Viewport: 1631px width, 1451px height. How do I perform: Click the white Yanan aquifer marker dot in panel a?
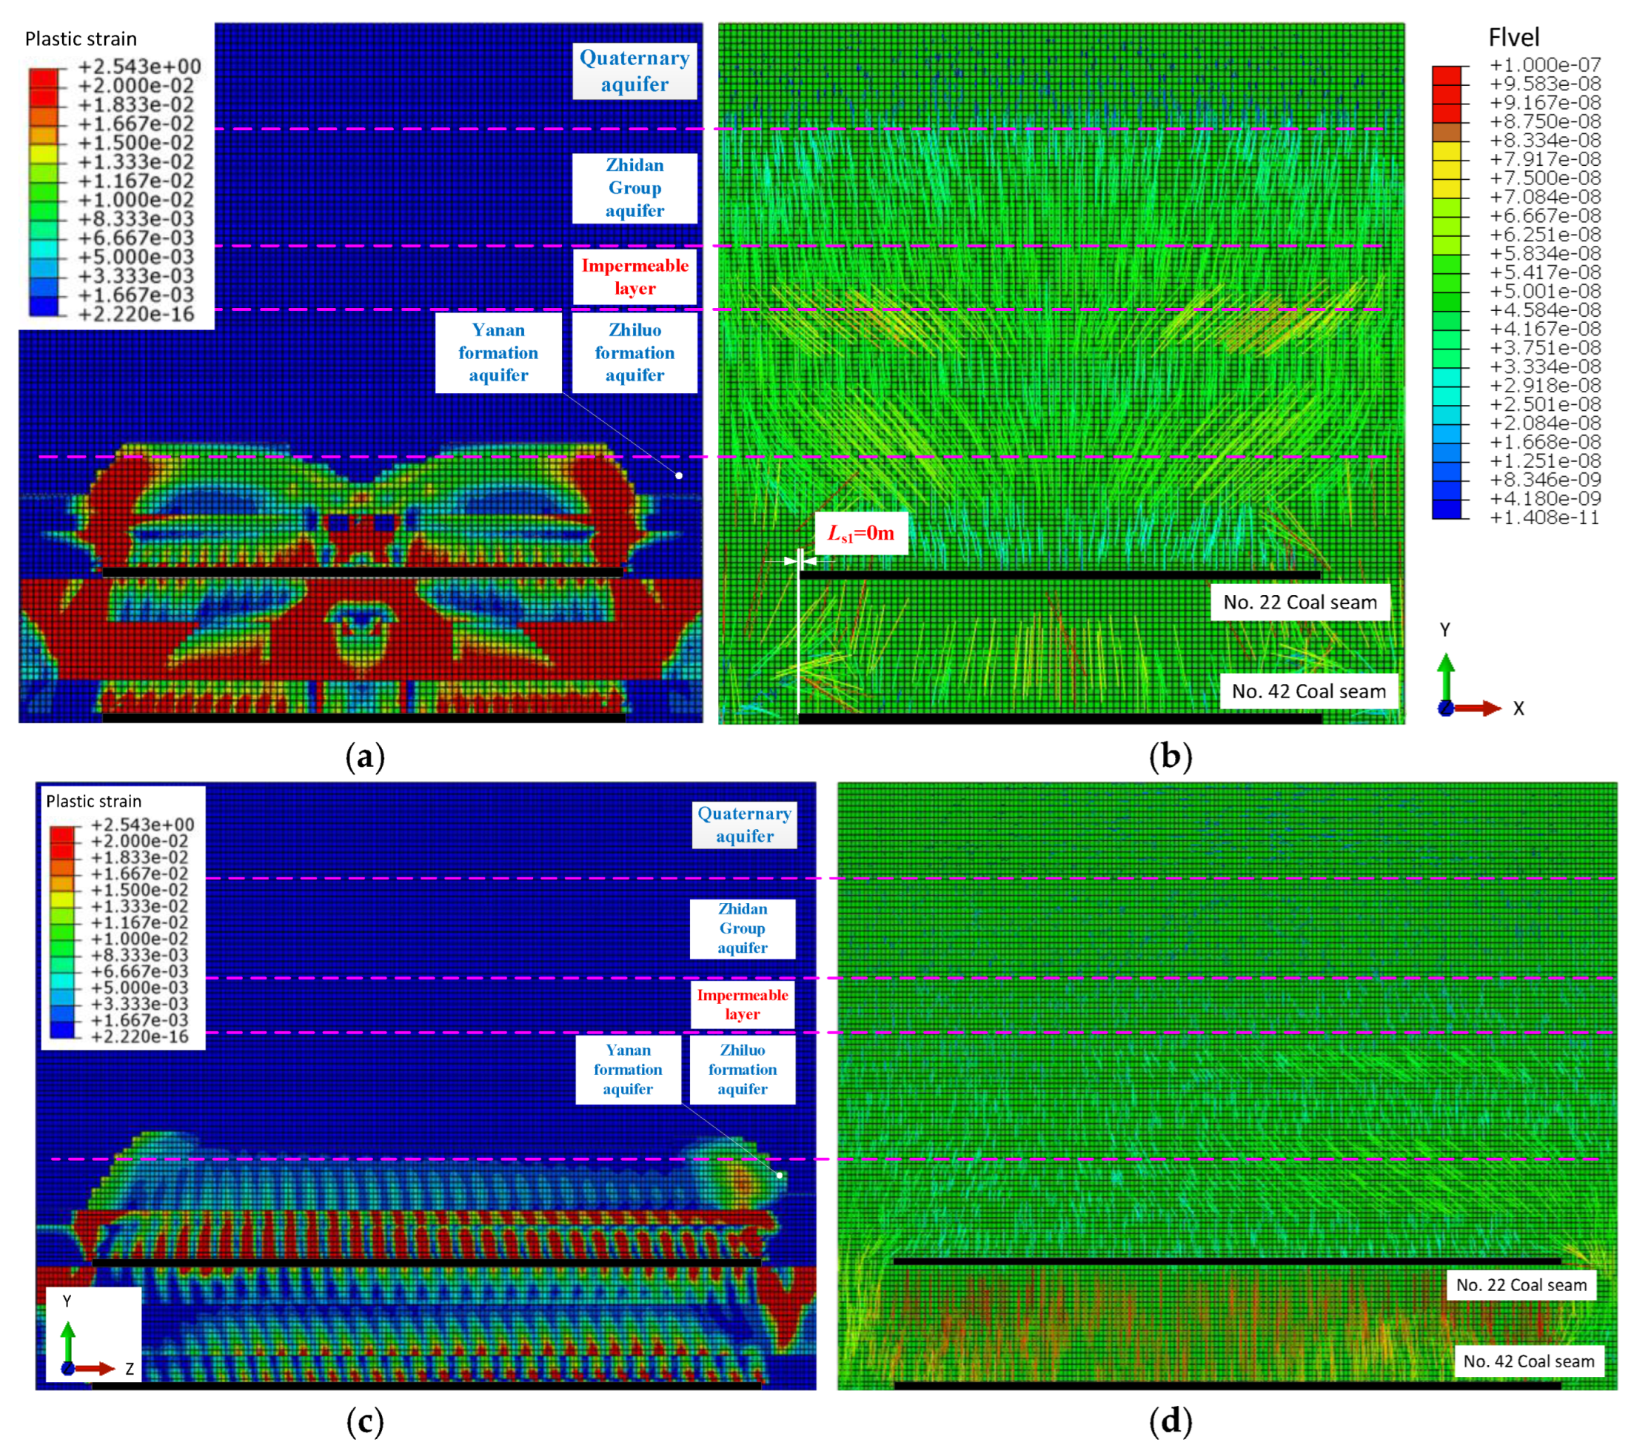coord(679,475)
